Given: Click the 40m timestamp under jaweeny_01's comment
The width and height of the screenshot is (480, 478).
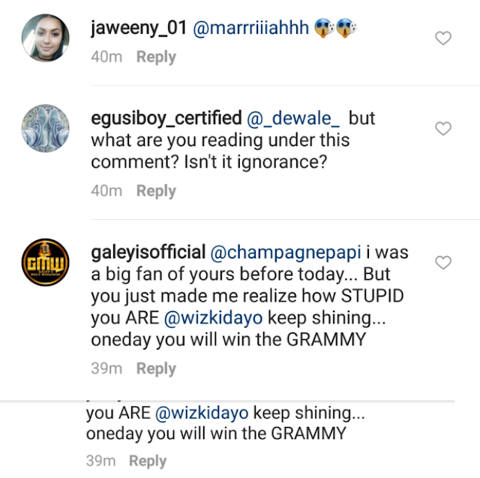Looking at the screenshot, I should point(106,56).
